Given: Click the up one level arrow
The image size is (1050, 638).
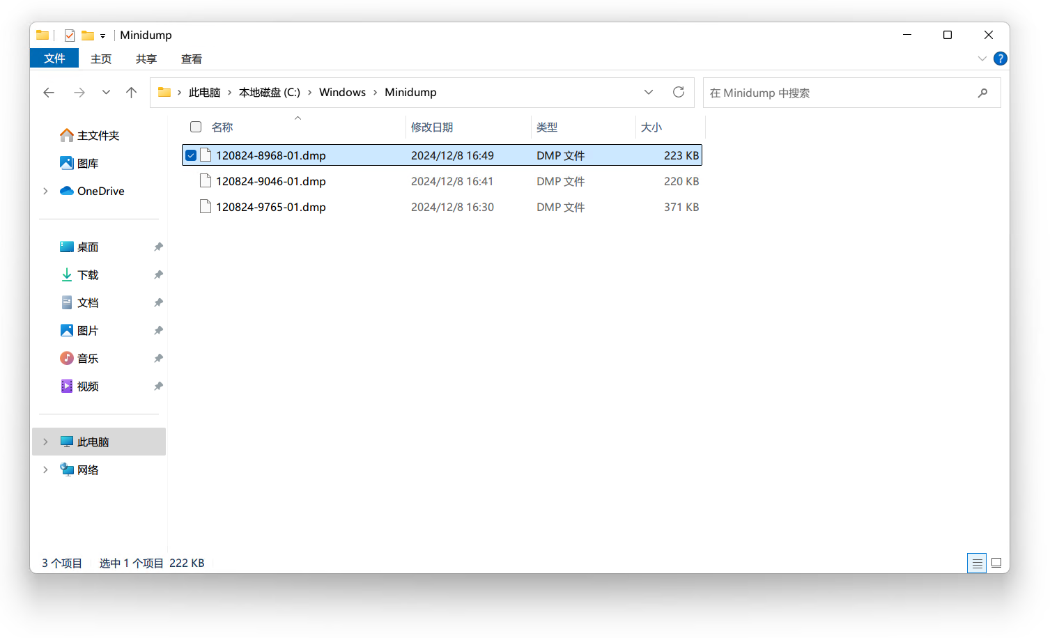Looking at the screenshot, I should (x=131, y=93).
